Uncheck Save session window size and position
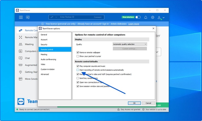The width and height of the screenshot is (202, 121). [78, 86]
